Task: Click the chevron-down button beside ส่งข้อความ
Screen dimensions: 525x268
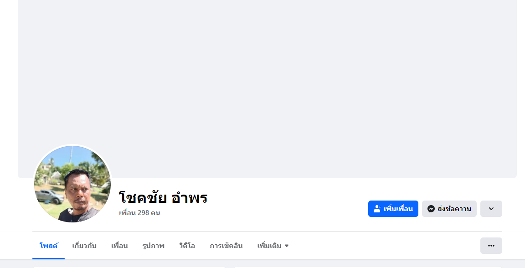Action: tap(491, 209)
